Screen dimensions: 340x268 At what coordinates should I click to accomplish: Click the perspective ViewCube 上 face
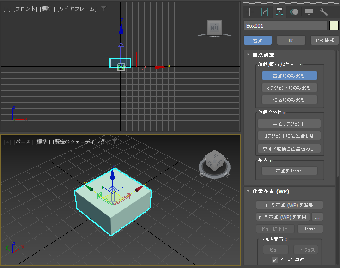(x=216, y=155)
